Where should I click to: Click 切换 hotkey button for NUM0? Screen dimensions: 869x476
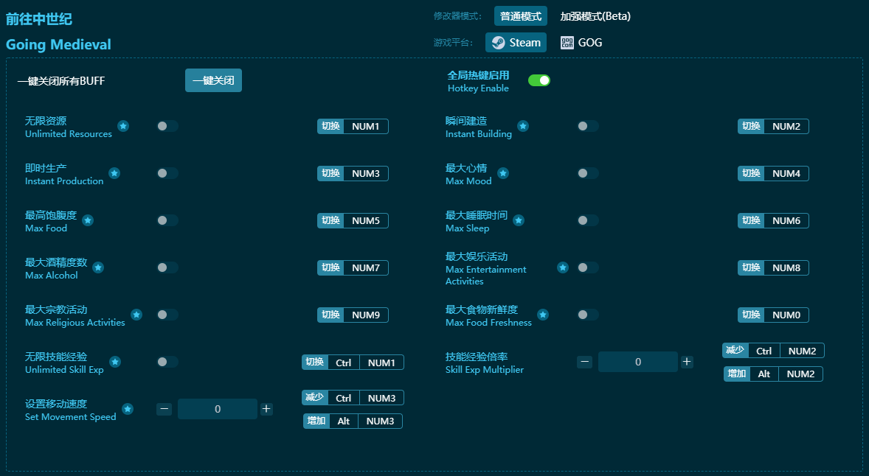(751, 315)
